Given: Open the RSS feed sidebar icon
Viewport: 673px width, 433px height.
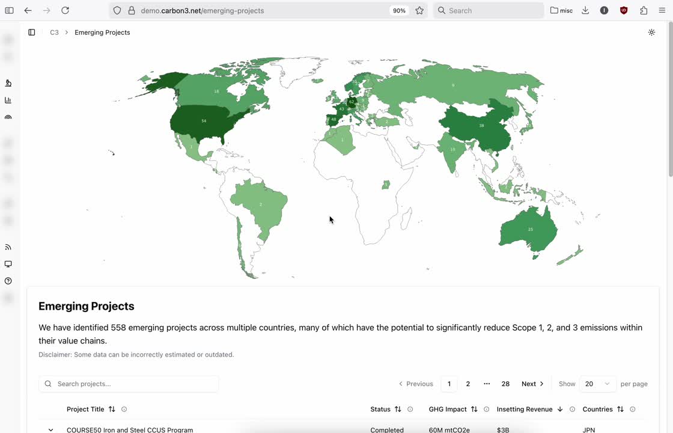Looking at the screenshot, I should point(8,247).
